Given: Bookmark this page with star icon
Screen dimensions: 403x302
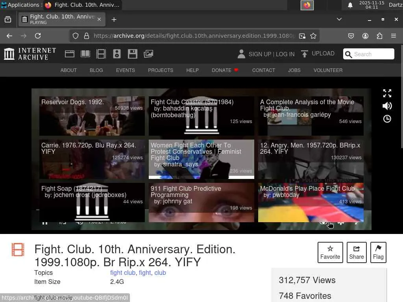Looking at the screenshot, I should tap(313, 36).
